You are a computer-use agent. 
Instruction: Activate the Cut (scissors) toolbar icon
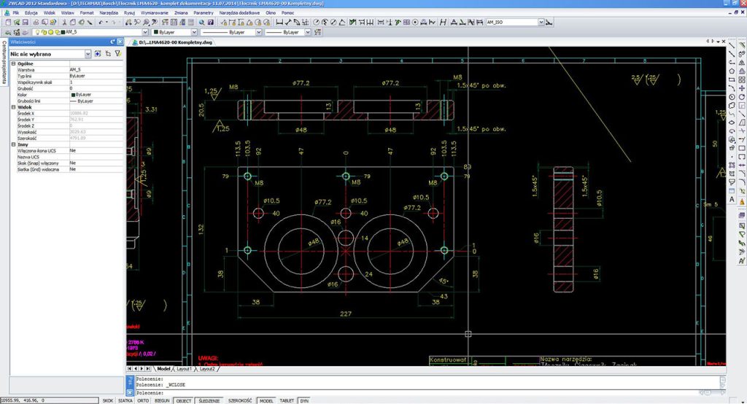pos(64,23)
